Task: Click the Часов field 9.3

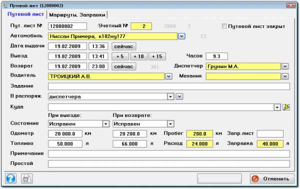Action: tap(217, 56)
